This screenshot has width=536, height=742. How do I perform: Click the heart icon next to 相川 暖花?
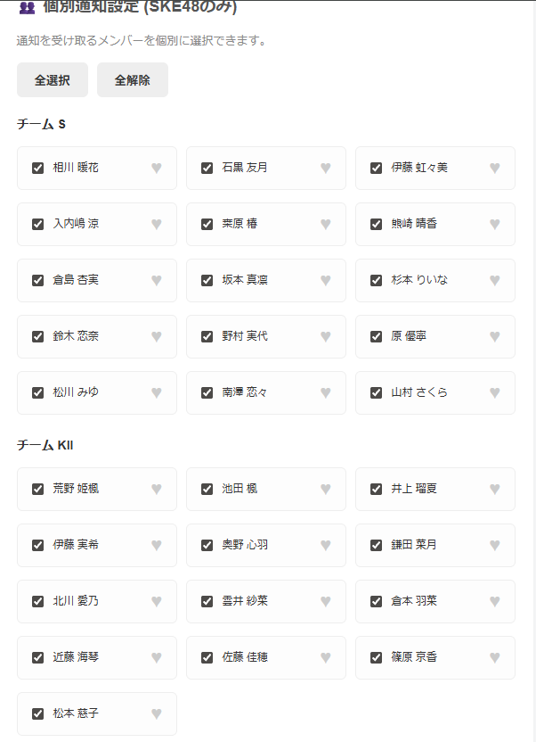157,168
